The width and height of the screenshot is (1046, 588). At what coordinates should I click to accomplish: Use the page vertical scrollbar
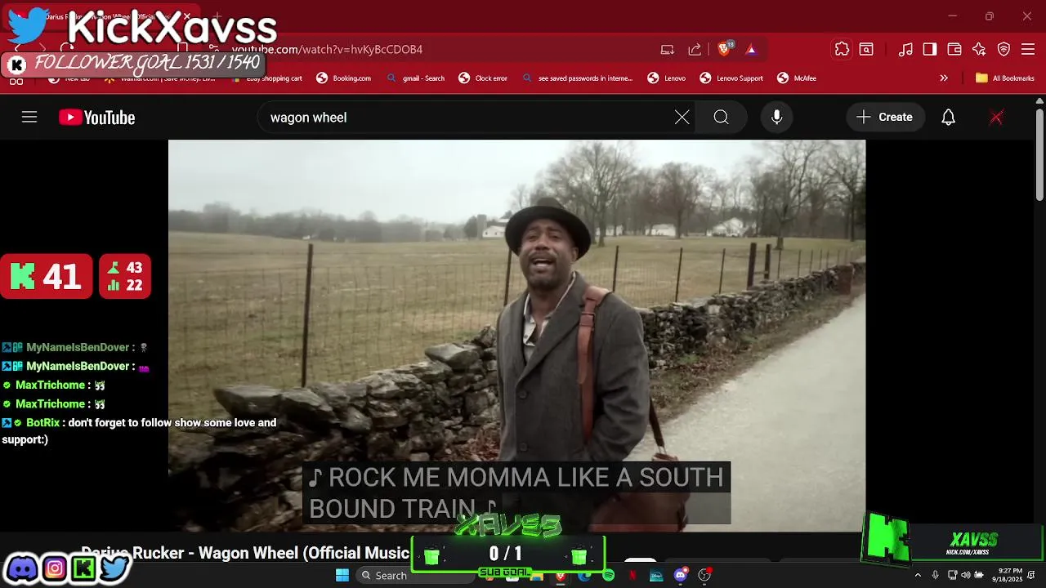[1039, 155]
